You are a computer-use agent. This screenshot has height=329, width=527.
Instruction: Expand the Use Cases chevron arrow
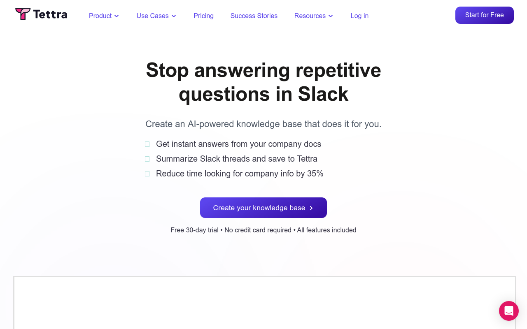174,16
